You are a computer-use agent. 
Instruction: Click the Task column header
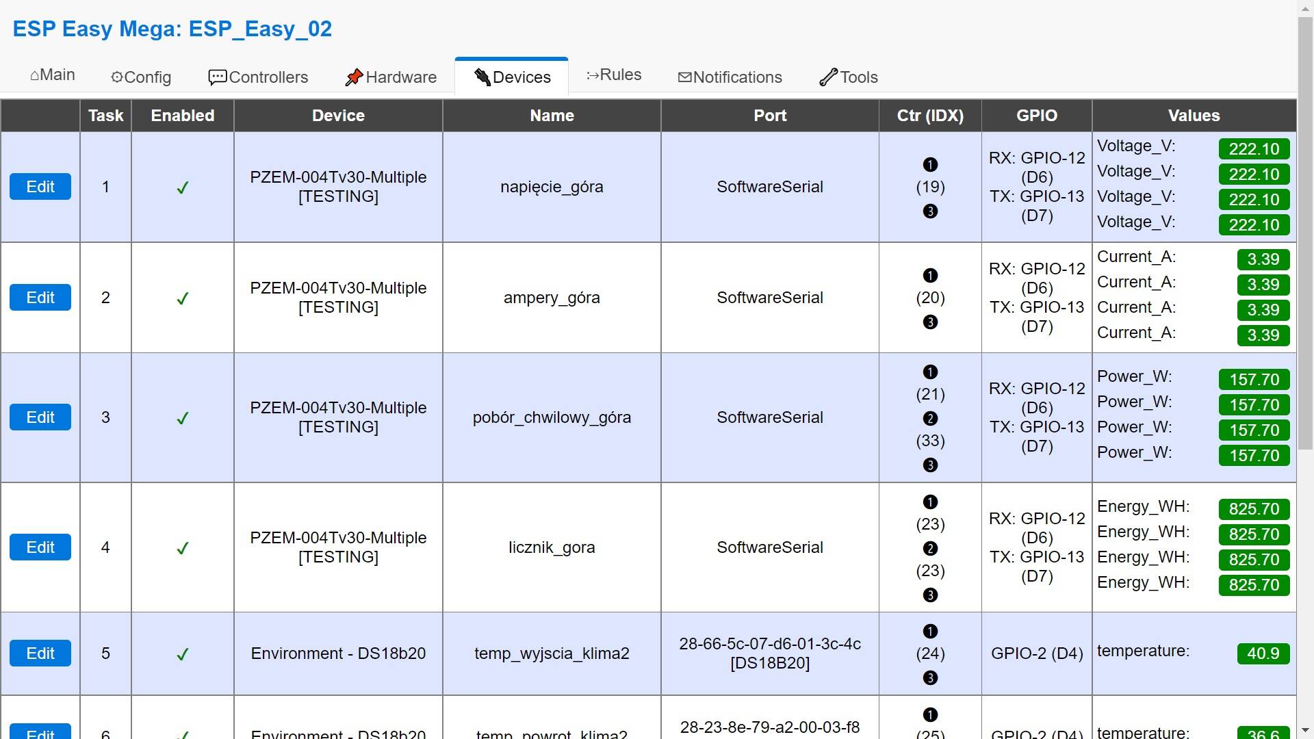click(x=105, y=116)
